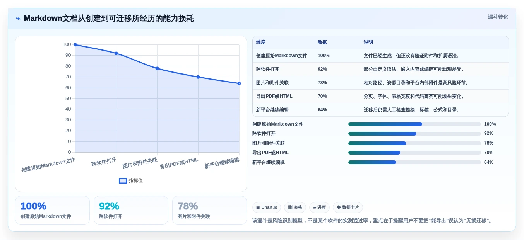
Task: Click the x-axis label 跨软件打开 in the chart
Action: point(104,162)
